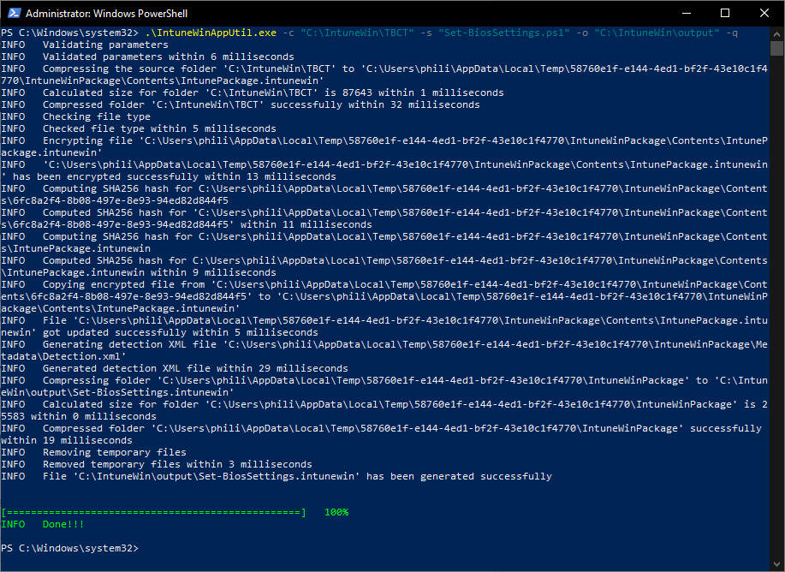This screenshot has height=572, width=785.
Task: Close the Administrator PowerShell window
Action: tap(764, 13)
